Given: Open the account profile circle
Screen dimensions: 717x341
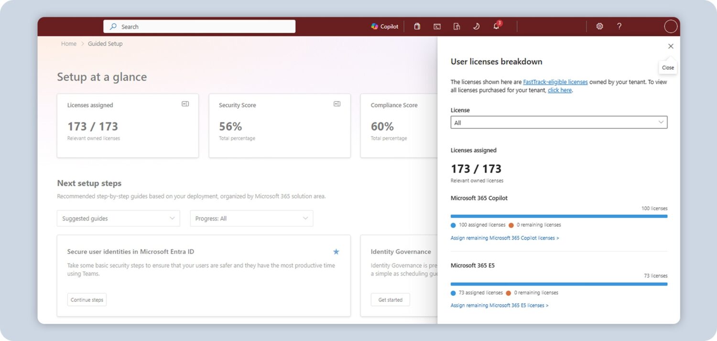Looking at the screenshot, I should coord(671,27).
